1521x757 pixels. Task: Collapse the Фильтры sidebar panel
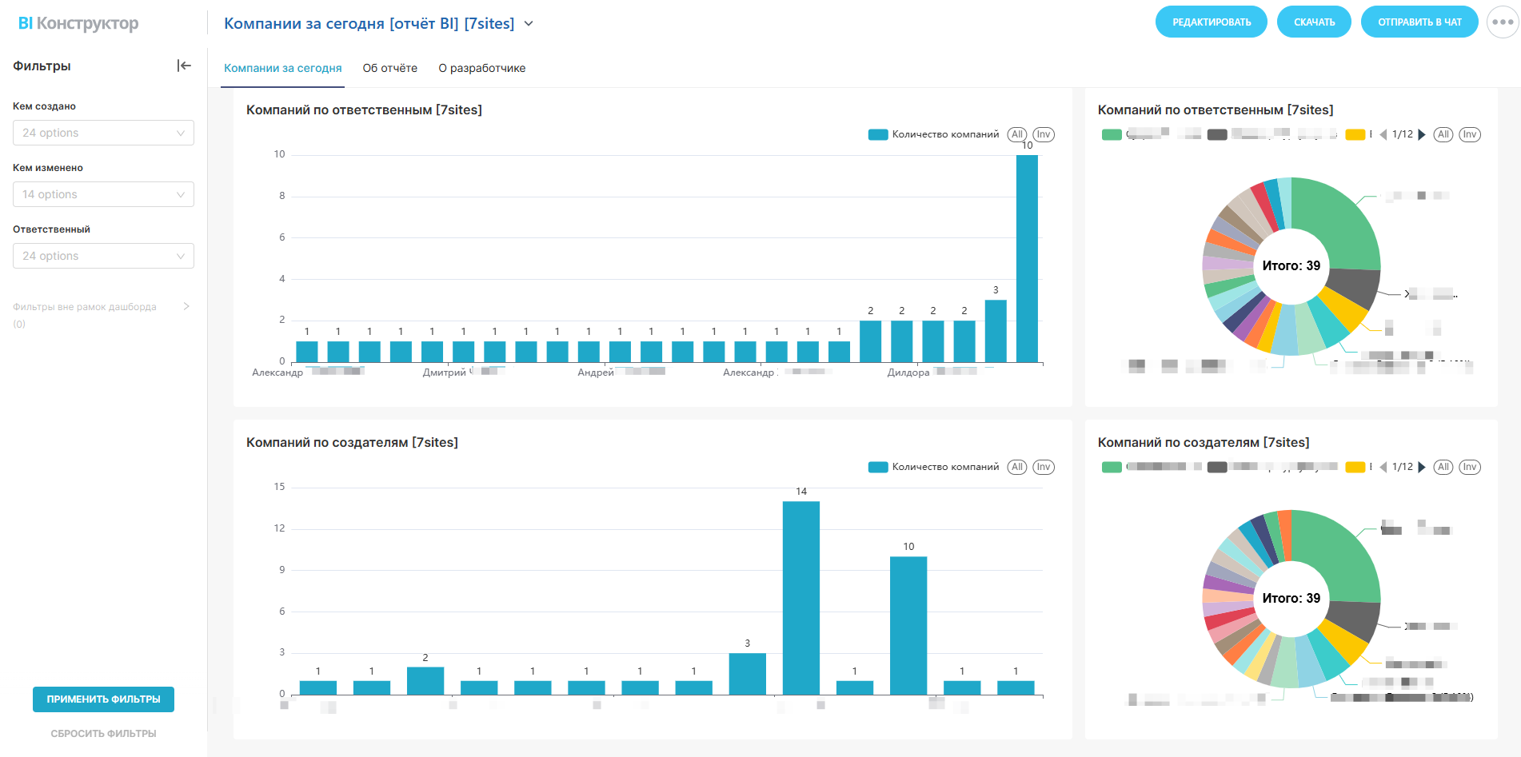(x=184, y=66)
